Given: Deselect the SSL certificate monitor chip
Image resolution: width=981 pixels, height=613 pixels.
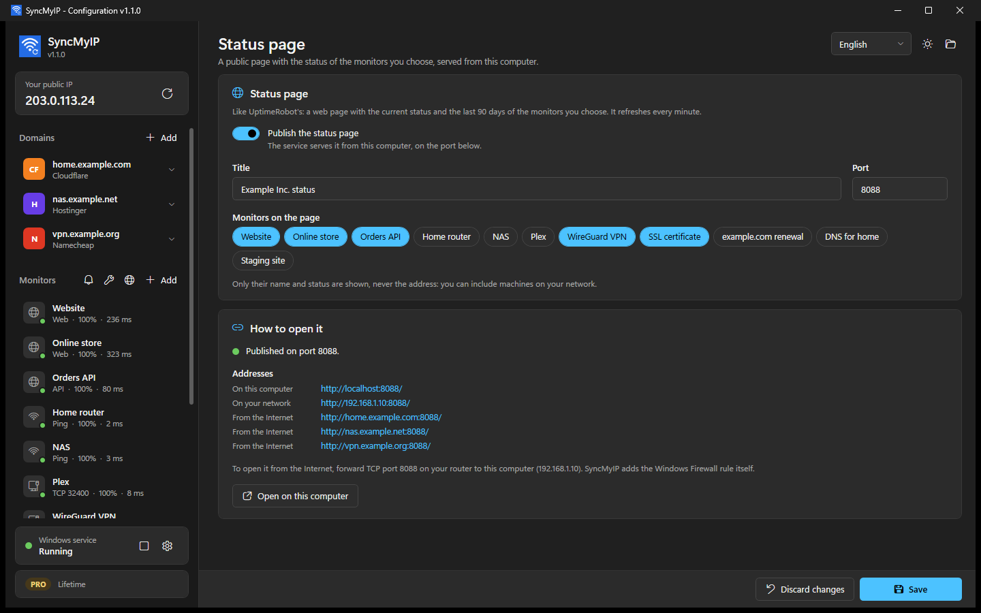Looking at the screenshot, I should pos(674,237).
